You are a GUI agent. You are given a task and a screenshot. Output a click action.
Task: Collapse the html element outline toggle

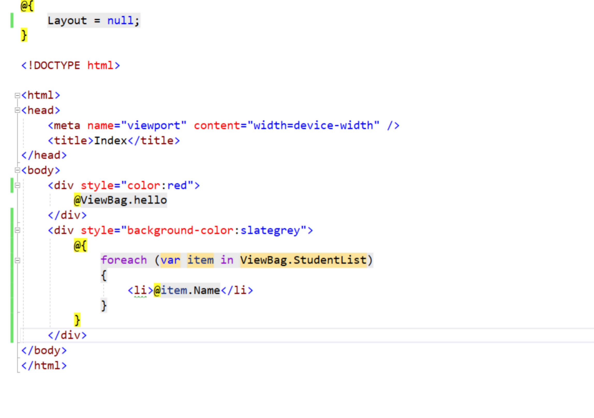17,96
